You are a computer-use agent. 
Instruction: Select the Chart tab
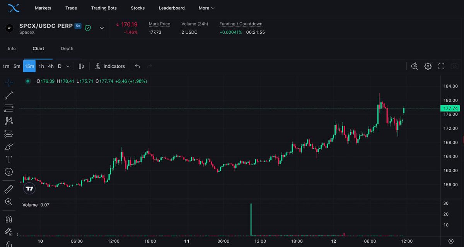click(x=38, y=48)
